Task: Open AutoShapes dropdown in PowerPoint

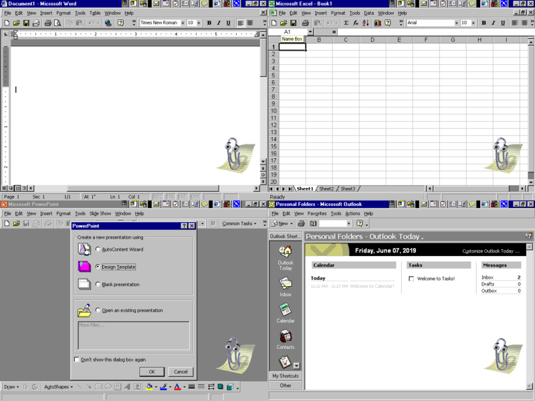Action: [58, 387]
